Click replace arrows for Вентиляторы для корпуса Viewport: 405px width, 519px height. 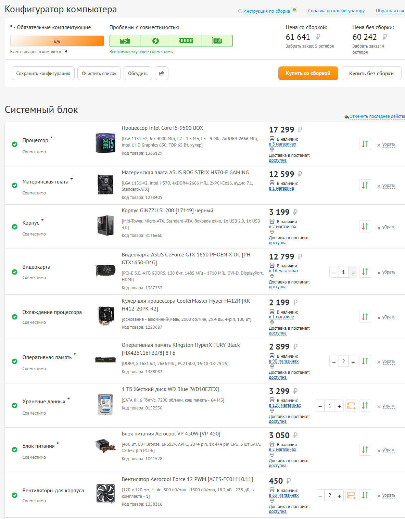click(365, 495)
